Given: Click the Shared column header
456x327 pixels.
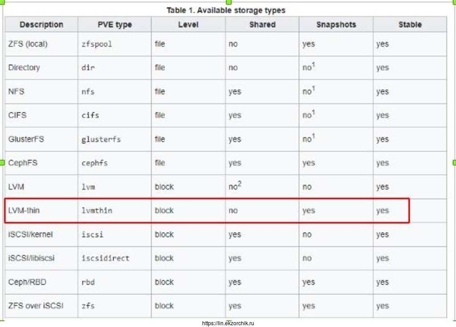Looking at the screenshot, I should pyautogui.click(x=262, y=25).
